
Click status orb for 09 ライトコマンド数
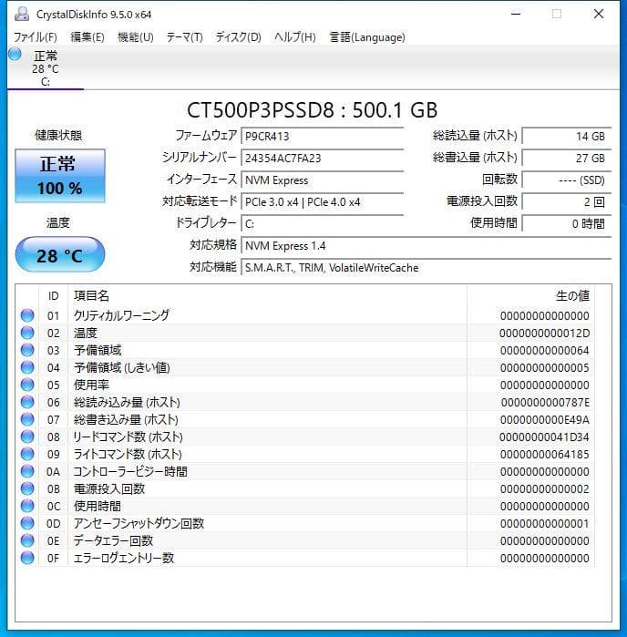click(x=27, y=454)
